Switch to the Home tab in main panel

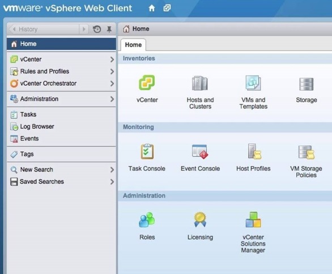pyautogui.click(x=133, y=45)
